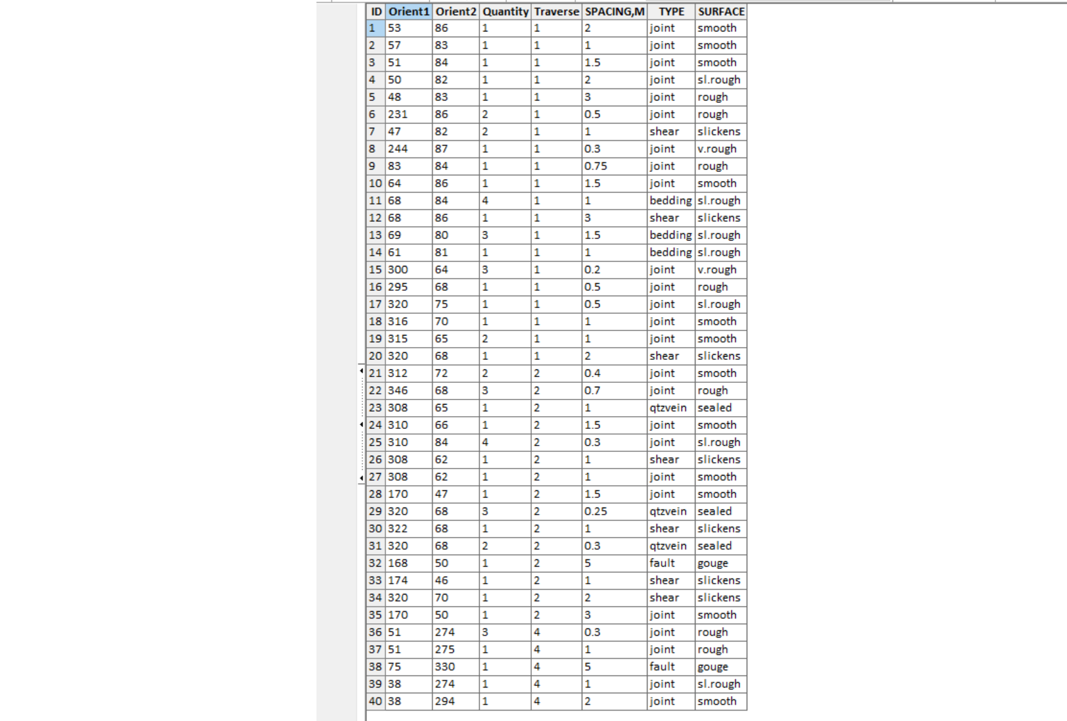Click Orient1 cell 300 in row 15
This screenshot has width=1067, height=721.
(409, 270)
